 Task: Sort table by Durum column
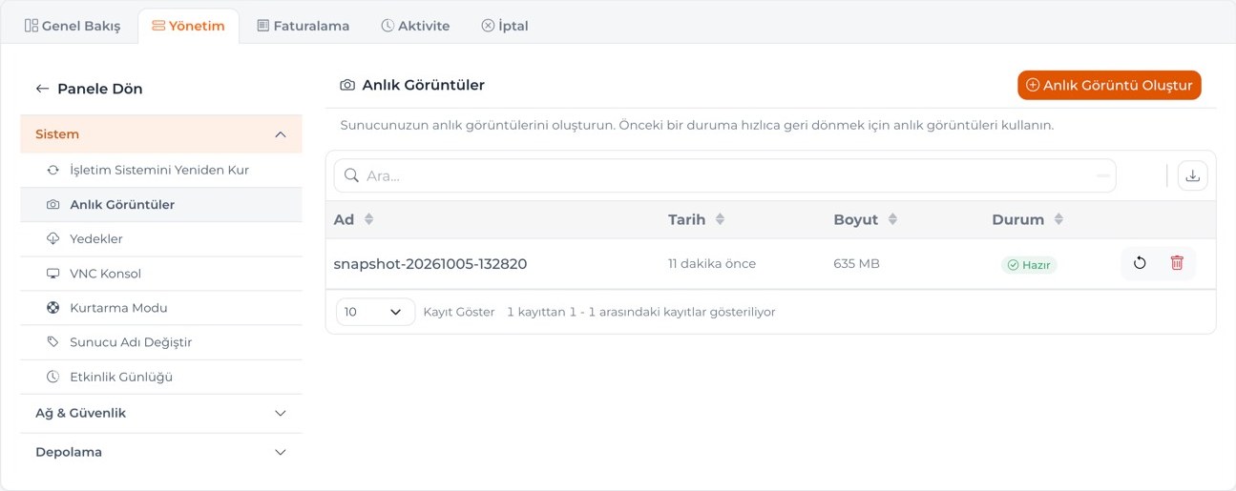[x=1028, y=219]
